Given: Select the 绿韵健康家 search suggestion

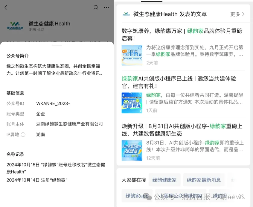Looking at the screenshot, I should coord(164,180).
